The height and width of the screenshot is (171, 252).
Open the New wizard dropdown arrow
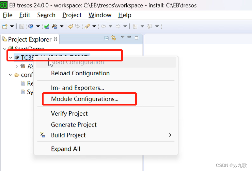(12, 26)
